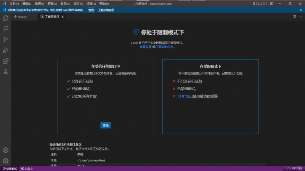Click the 路径 column header
Screen dimensions: 305x171
pos(80,154)
